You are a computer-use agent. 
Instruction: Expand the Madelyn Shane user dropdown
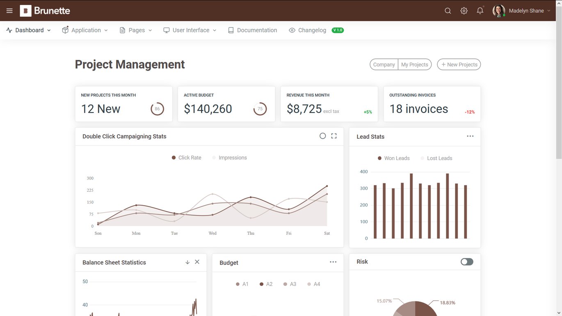coord(529,11)
